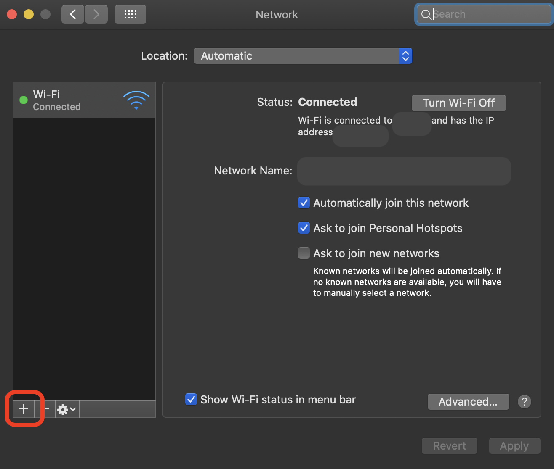Image resolution: width=554 pixels, height=469 pixels.
Task: Disable Automatically join this network
Action: click(x=304, y=203)
